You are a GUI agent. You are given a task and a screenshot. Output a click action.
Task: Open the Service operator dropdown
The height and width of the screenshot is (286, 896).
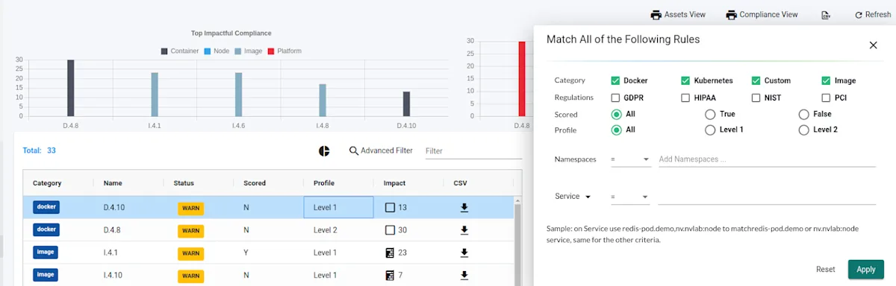pos(630,197)
